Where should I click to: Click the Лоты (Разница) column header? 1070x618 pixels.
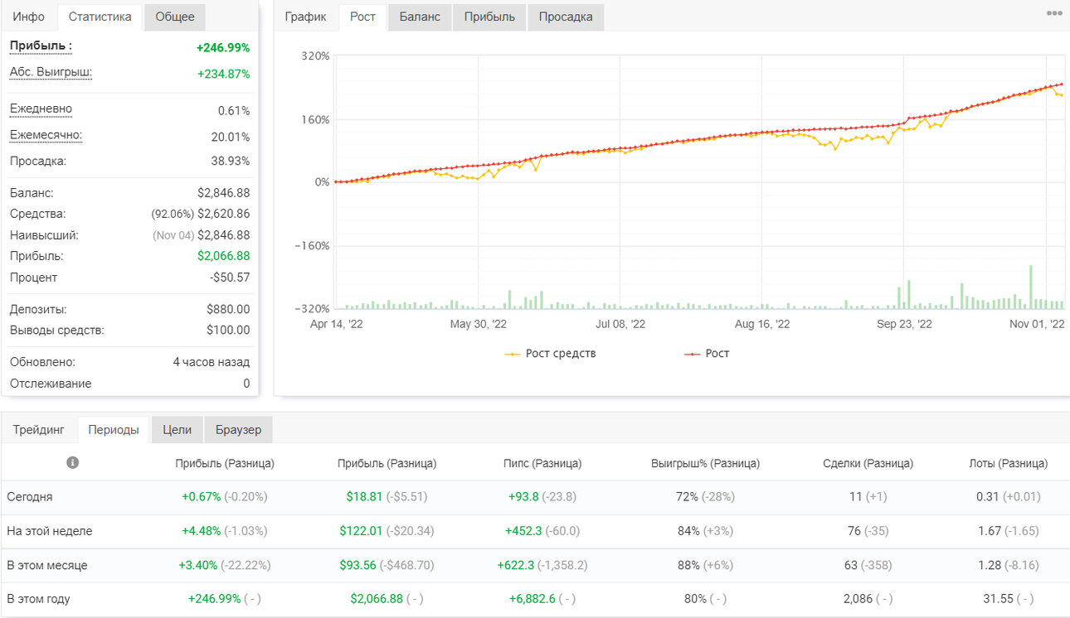pyautogui.click(x=1008, y=463)
